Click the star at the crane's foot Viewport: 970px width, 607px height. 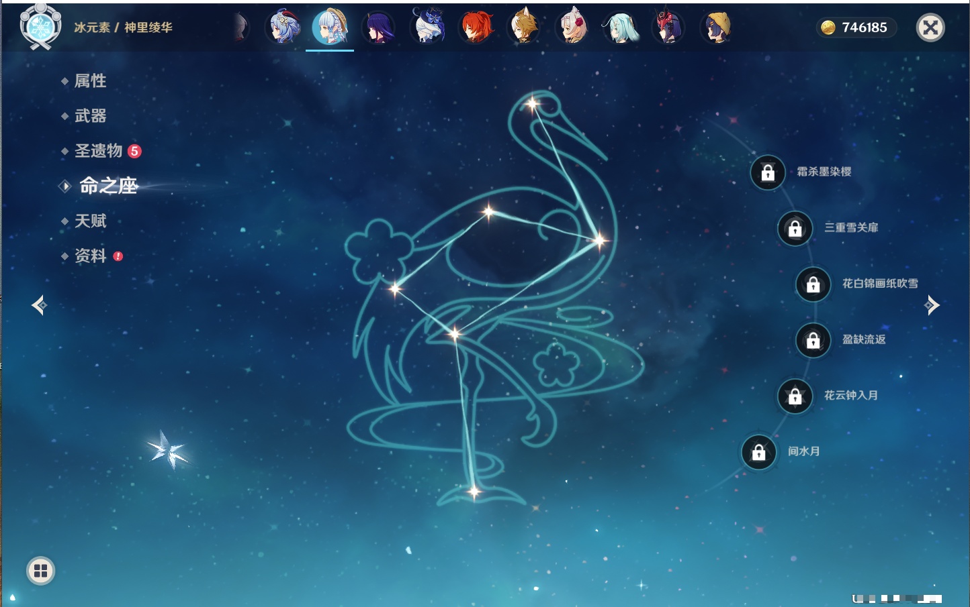474,492
